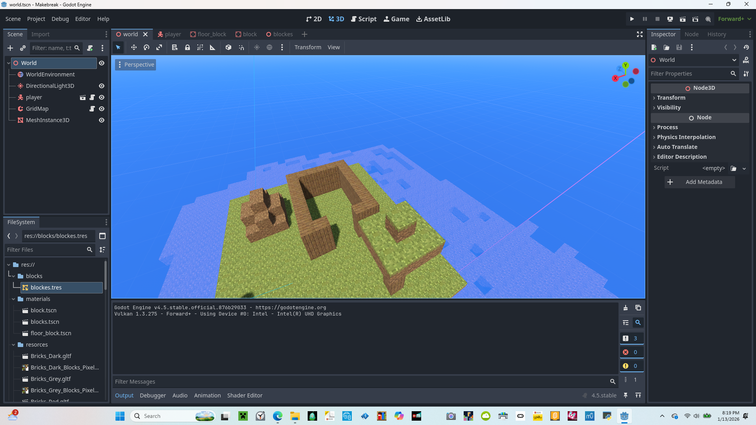756x425 pixels.
Task: Add a new child node with plus icon
Action: pos(10,48)
